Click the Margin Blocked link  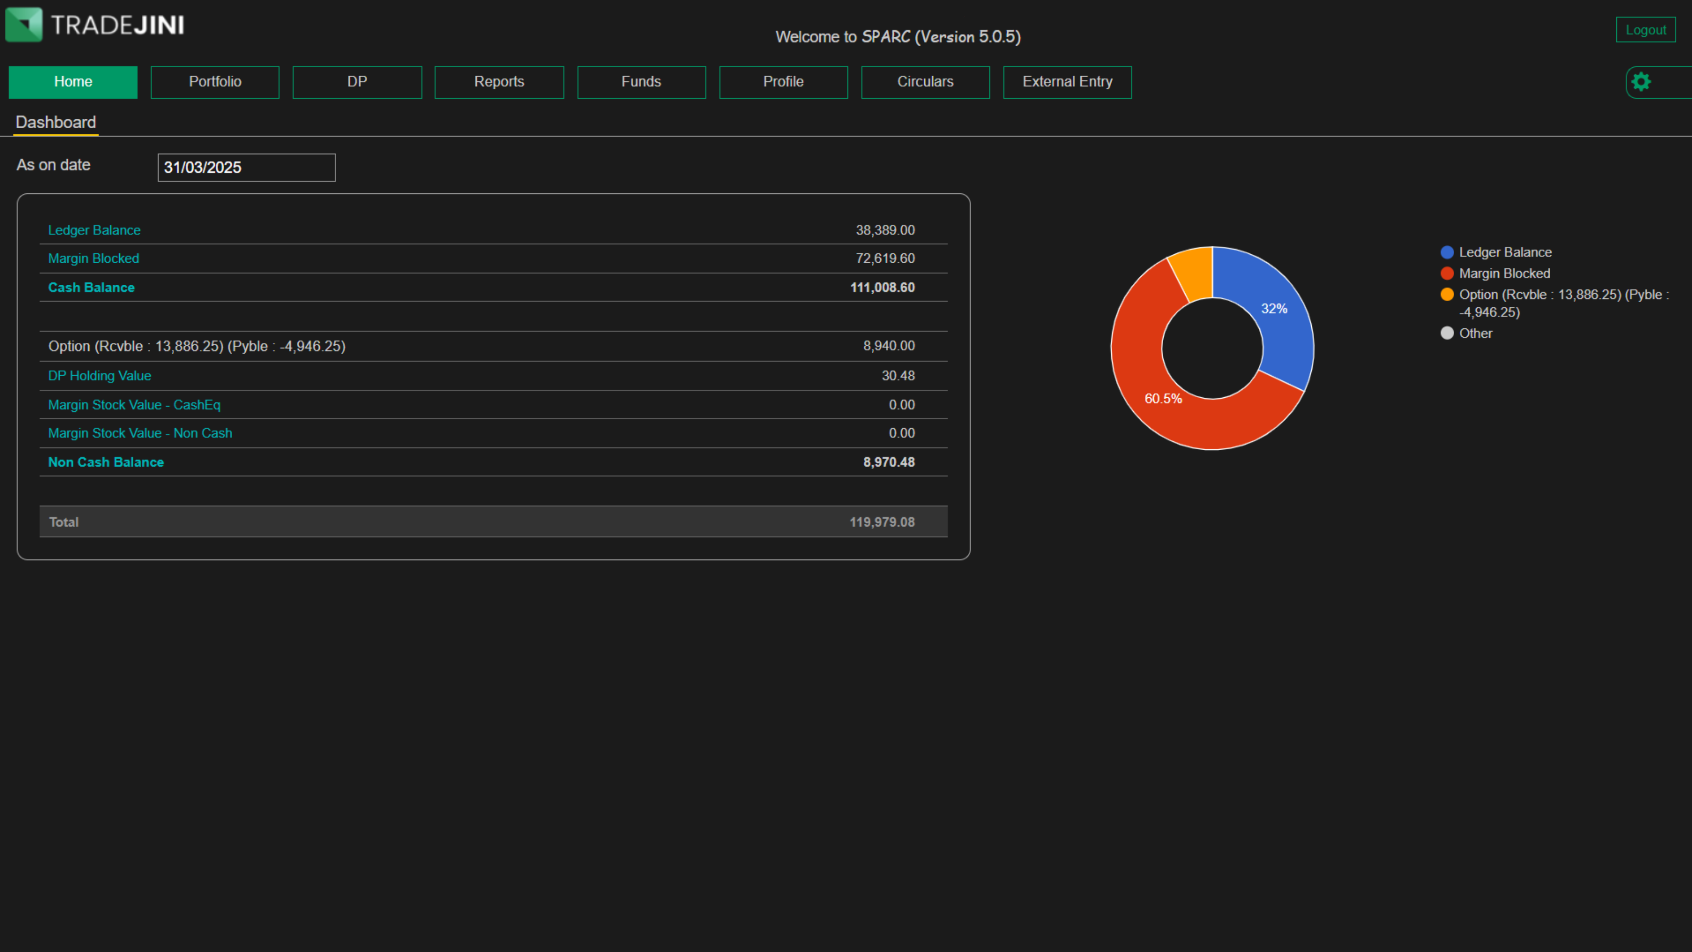click(93, 259)
